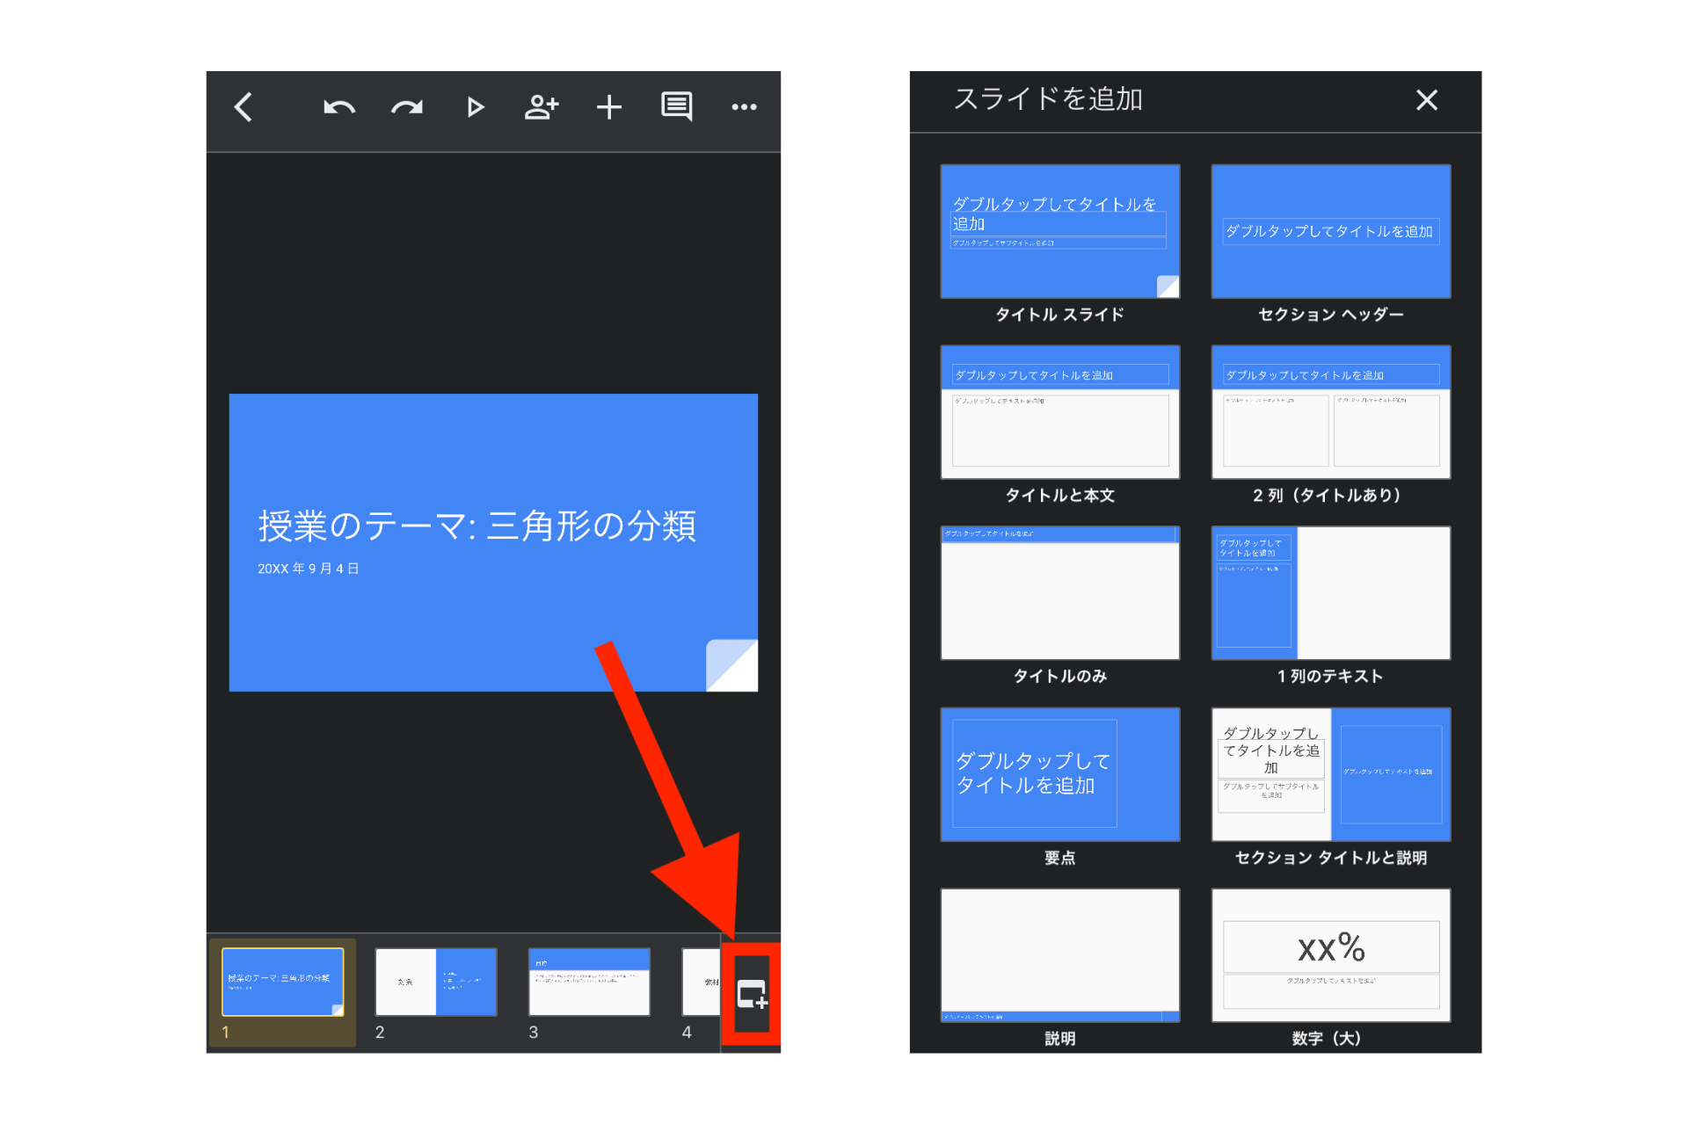
Task: Open the comments icon
Action: coord(677,107)
